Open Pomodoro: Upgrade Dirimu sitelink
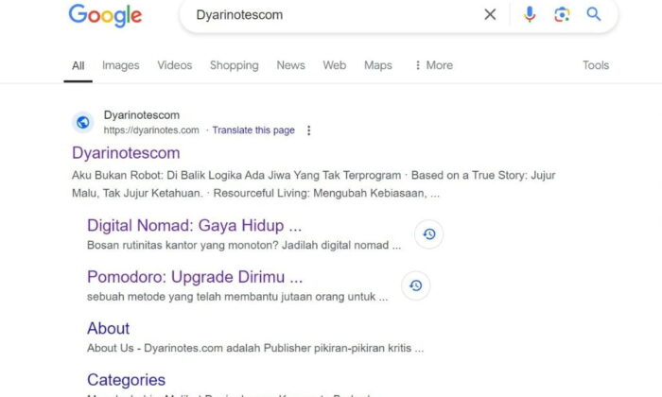The image size is (662, 397). point(195,277)
